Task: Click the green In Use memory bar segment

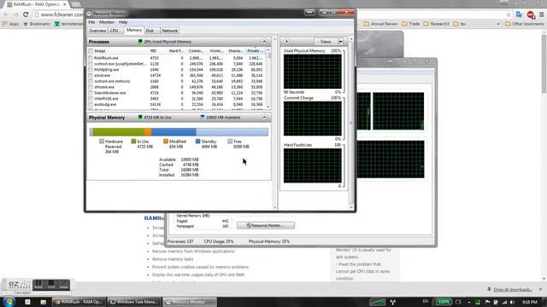Action: click(119, 132)
